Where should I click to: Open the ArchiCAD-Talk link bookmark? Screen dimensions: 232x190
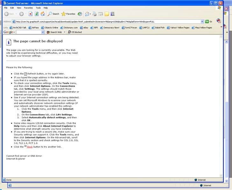pyautogui.click(x=18, y=28)
